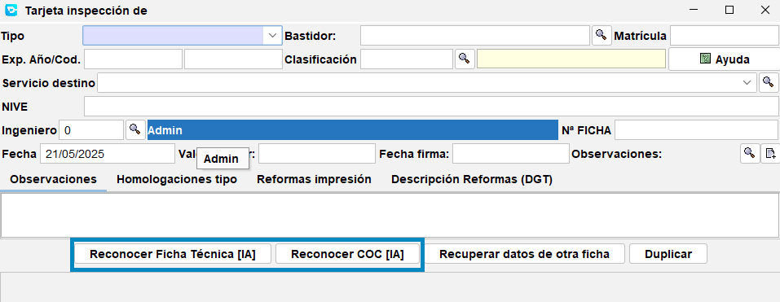Screen dimensions: 780x302
Task: Click the Servicio destino search icon
Action: [769, 82]
